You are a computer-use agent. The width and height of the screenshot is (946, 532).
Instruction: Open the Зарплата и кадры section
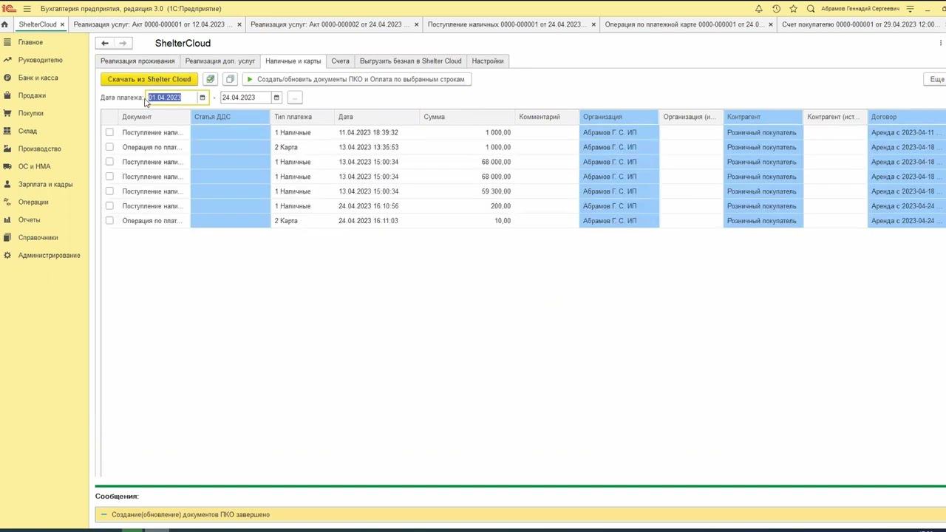point(44,184)
